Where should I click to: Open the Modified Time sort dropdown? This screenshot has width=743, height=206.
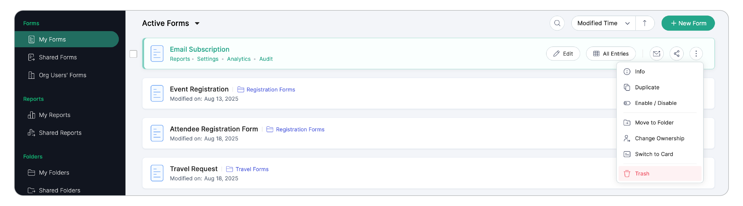(x=603, y=23)
